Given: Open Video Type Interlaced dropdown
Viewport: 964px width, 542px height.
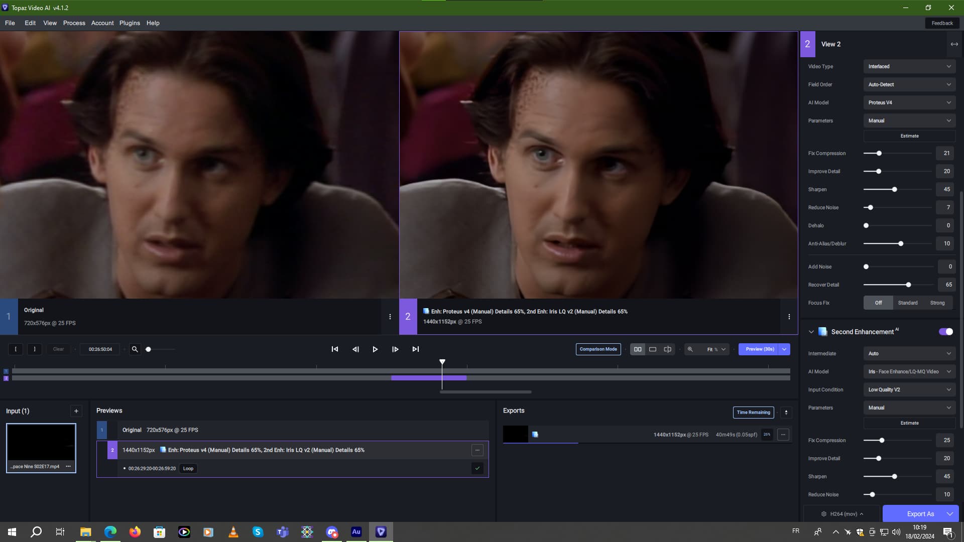Looking at the screenshot, I should (909, 66).
